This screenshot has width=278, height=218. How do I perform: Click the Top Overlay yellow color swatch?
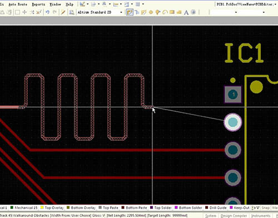tap(42, 207)
